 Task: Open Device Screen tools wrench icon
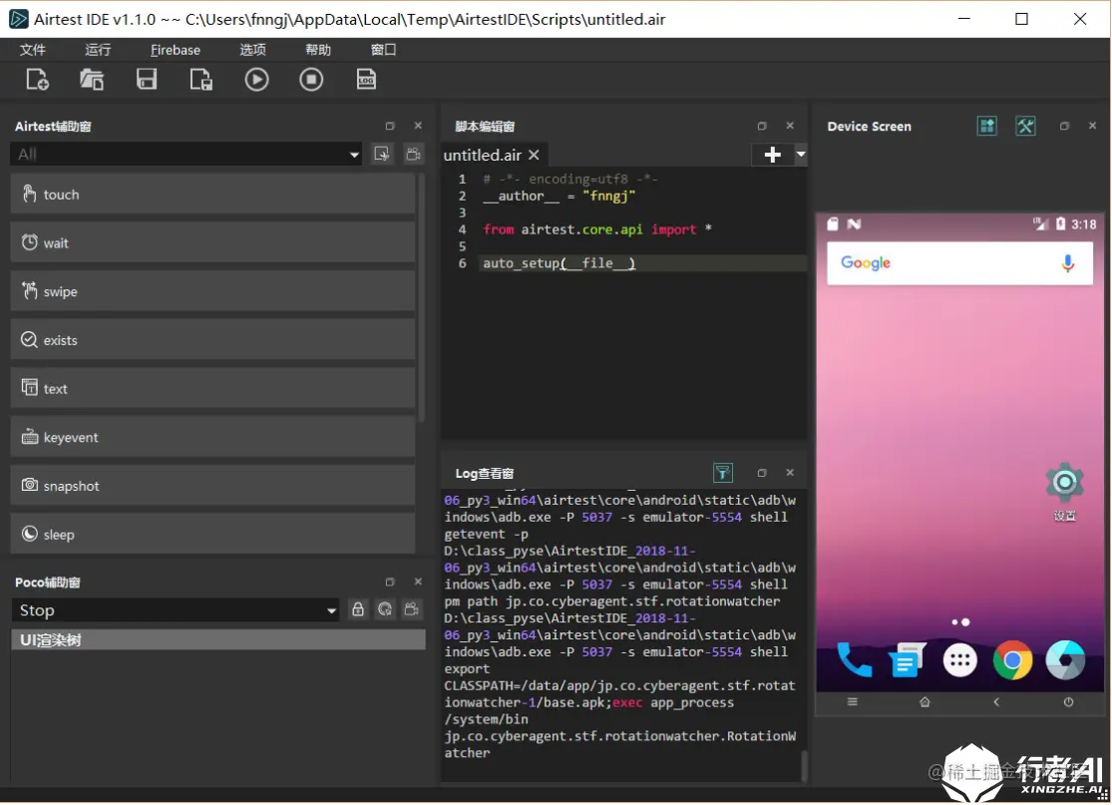tap(1025, 127)
